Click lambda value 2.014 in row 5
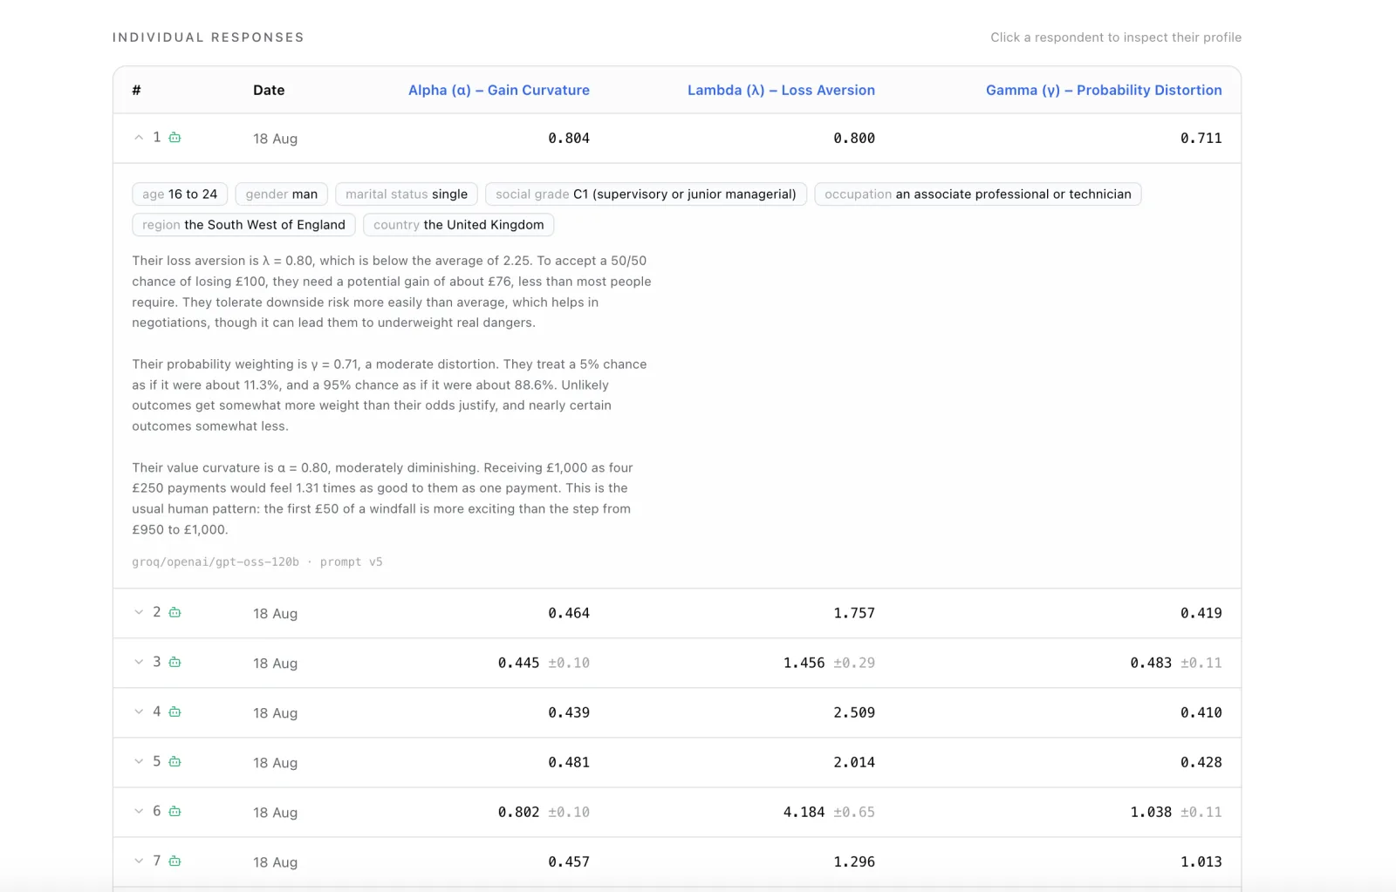1396x892 pixels. click(x=854, y=762)
